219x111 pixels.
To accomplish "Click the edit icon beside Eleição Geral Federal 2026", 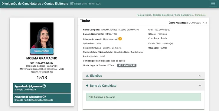I will click(x=72, y=4).
